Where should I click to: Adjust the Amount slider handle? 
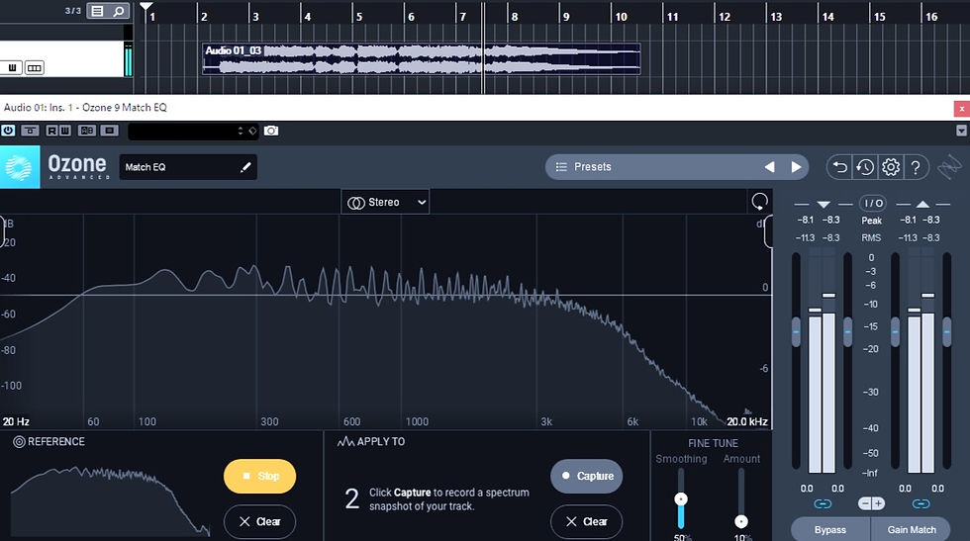pyautogui.click(x=741, y=521)
